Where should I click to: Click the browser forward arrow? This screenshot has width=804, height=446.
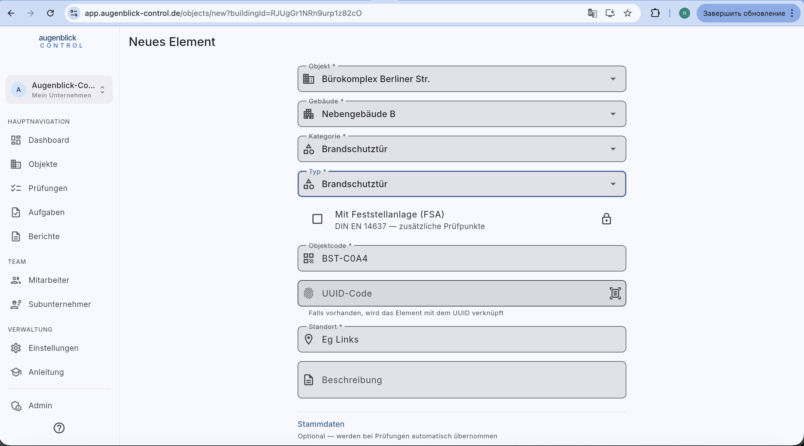[x=31, y=13]
